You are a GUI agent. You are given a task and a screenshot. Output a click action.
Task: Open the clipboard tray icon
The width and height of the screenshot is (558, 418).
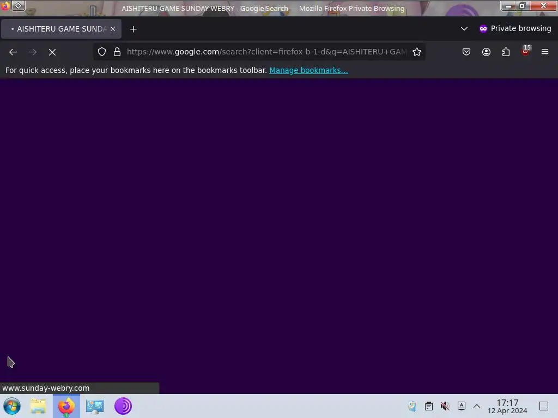tap(429, 406)
